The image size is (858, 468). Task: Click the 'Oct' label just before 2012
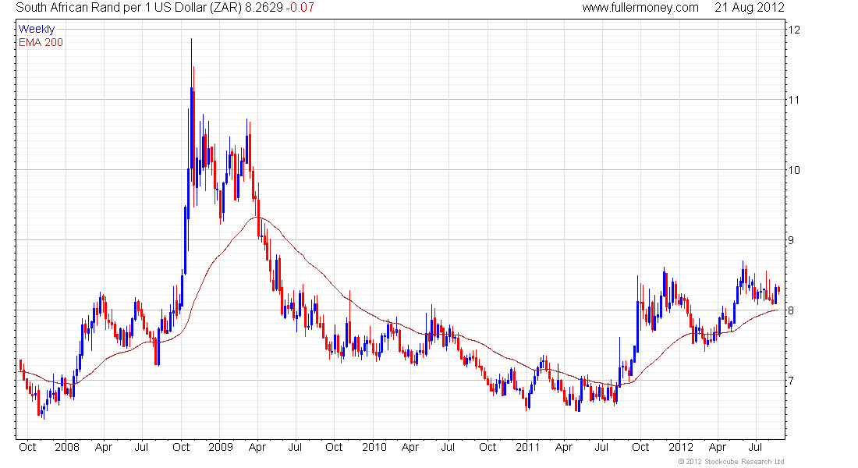[640, 447]
